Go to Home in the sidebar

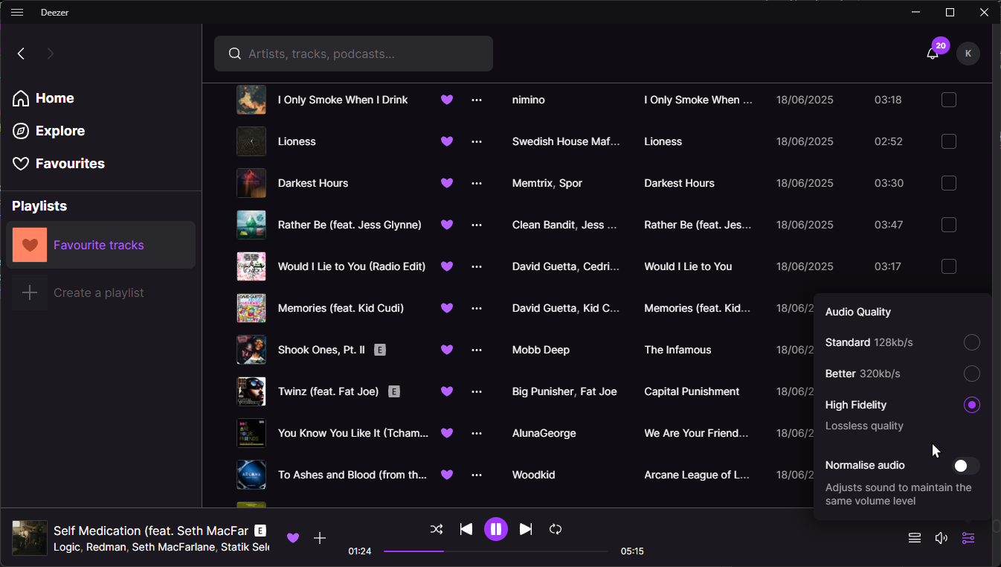click(x=43, y=98)
